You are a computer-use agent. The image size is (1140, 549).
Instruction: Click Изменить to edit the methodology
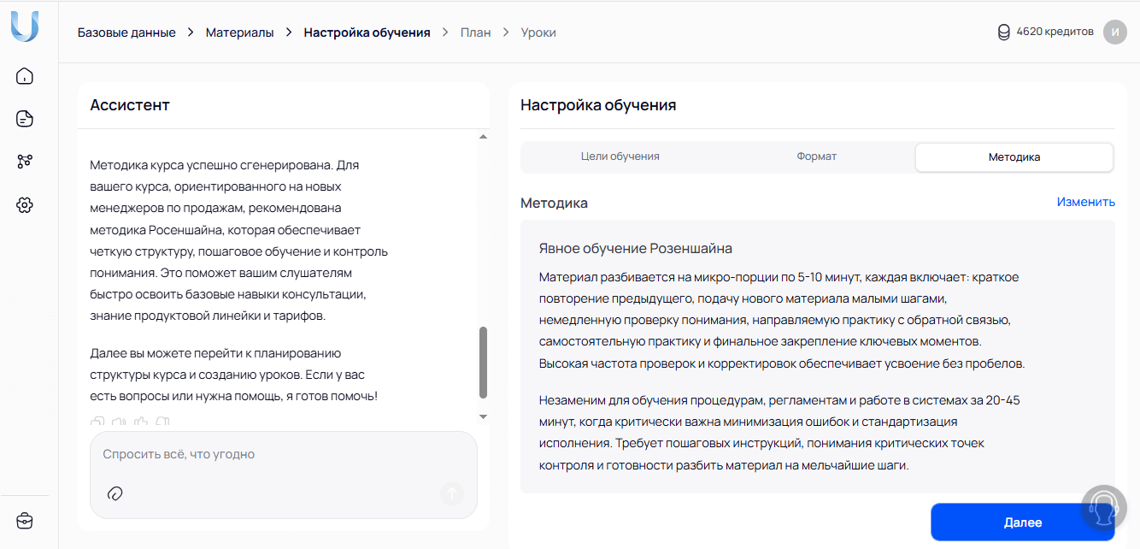point(1085,202)
